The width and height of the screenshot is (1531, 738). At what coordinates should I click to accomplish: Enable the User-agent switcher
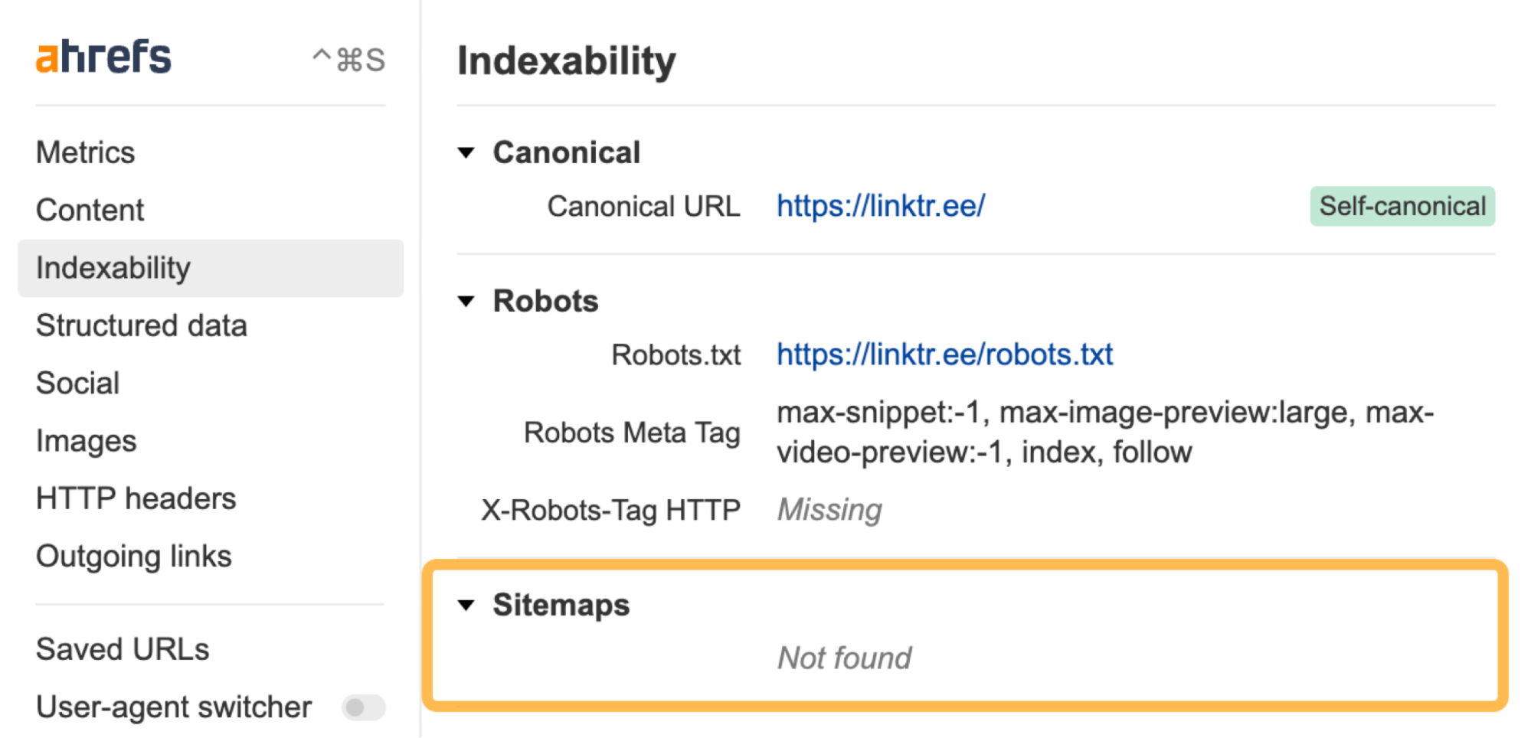tap(363, 708)
